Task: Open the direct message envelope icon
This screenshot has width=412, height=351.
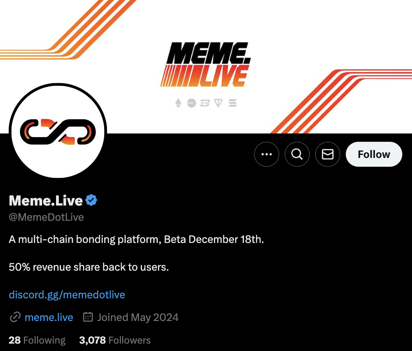Action: (328, 154)
